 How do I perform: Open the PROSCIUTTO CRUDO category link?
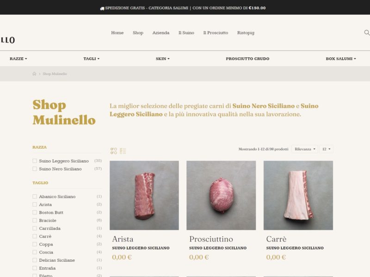click(x=247, y=59)
